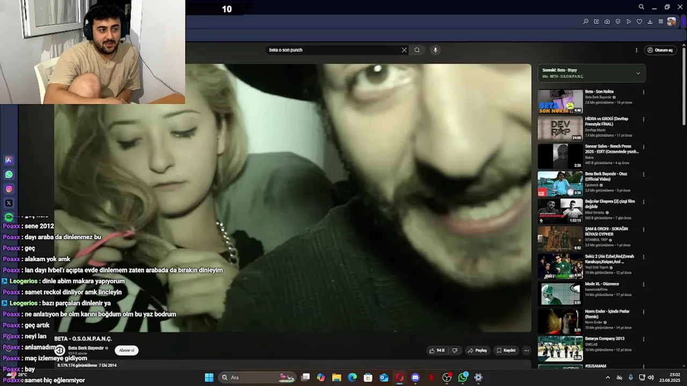
Task: Open the Windows Start menu
Action: click(209, 377)
